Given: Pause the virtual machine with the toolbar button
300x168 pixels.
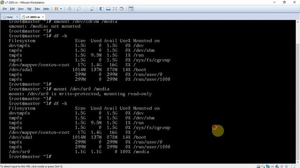Looking at the screenshot, I should point(56,9).
